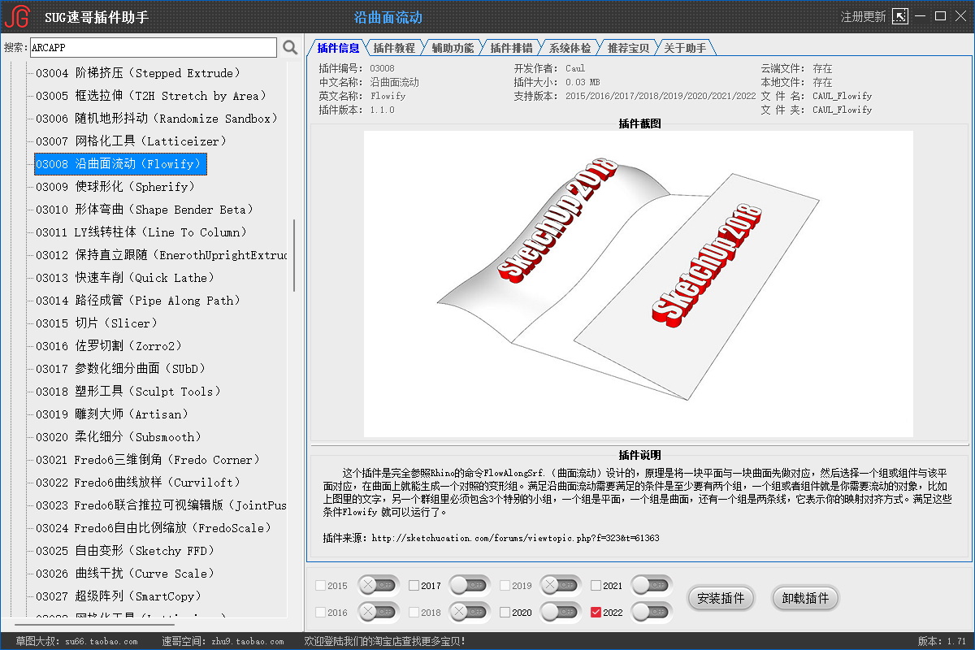The height and width of the screenshot is (650, 975).
Task: Open the 插件信息 tab
Action: coord(338,48)
